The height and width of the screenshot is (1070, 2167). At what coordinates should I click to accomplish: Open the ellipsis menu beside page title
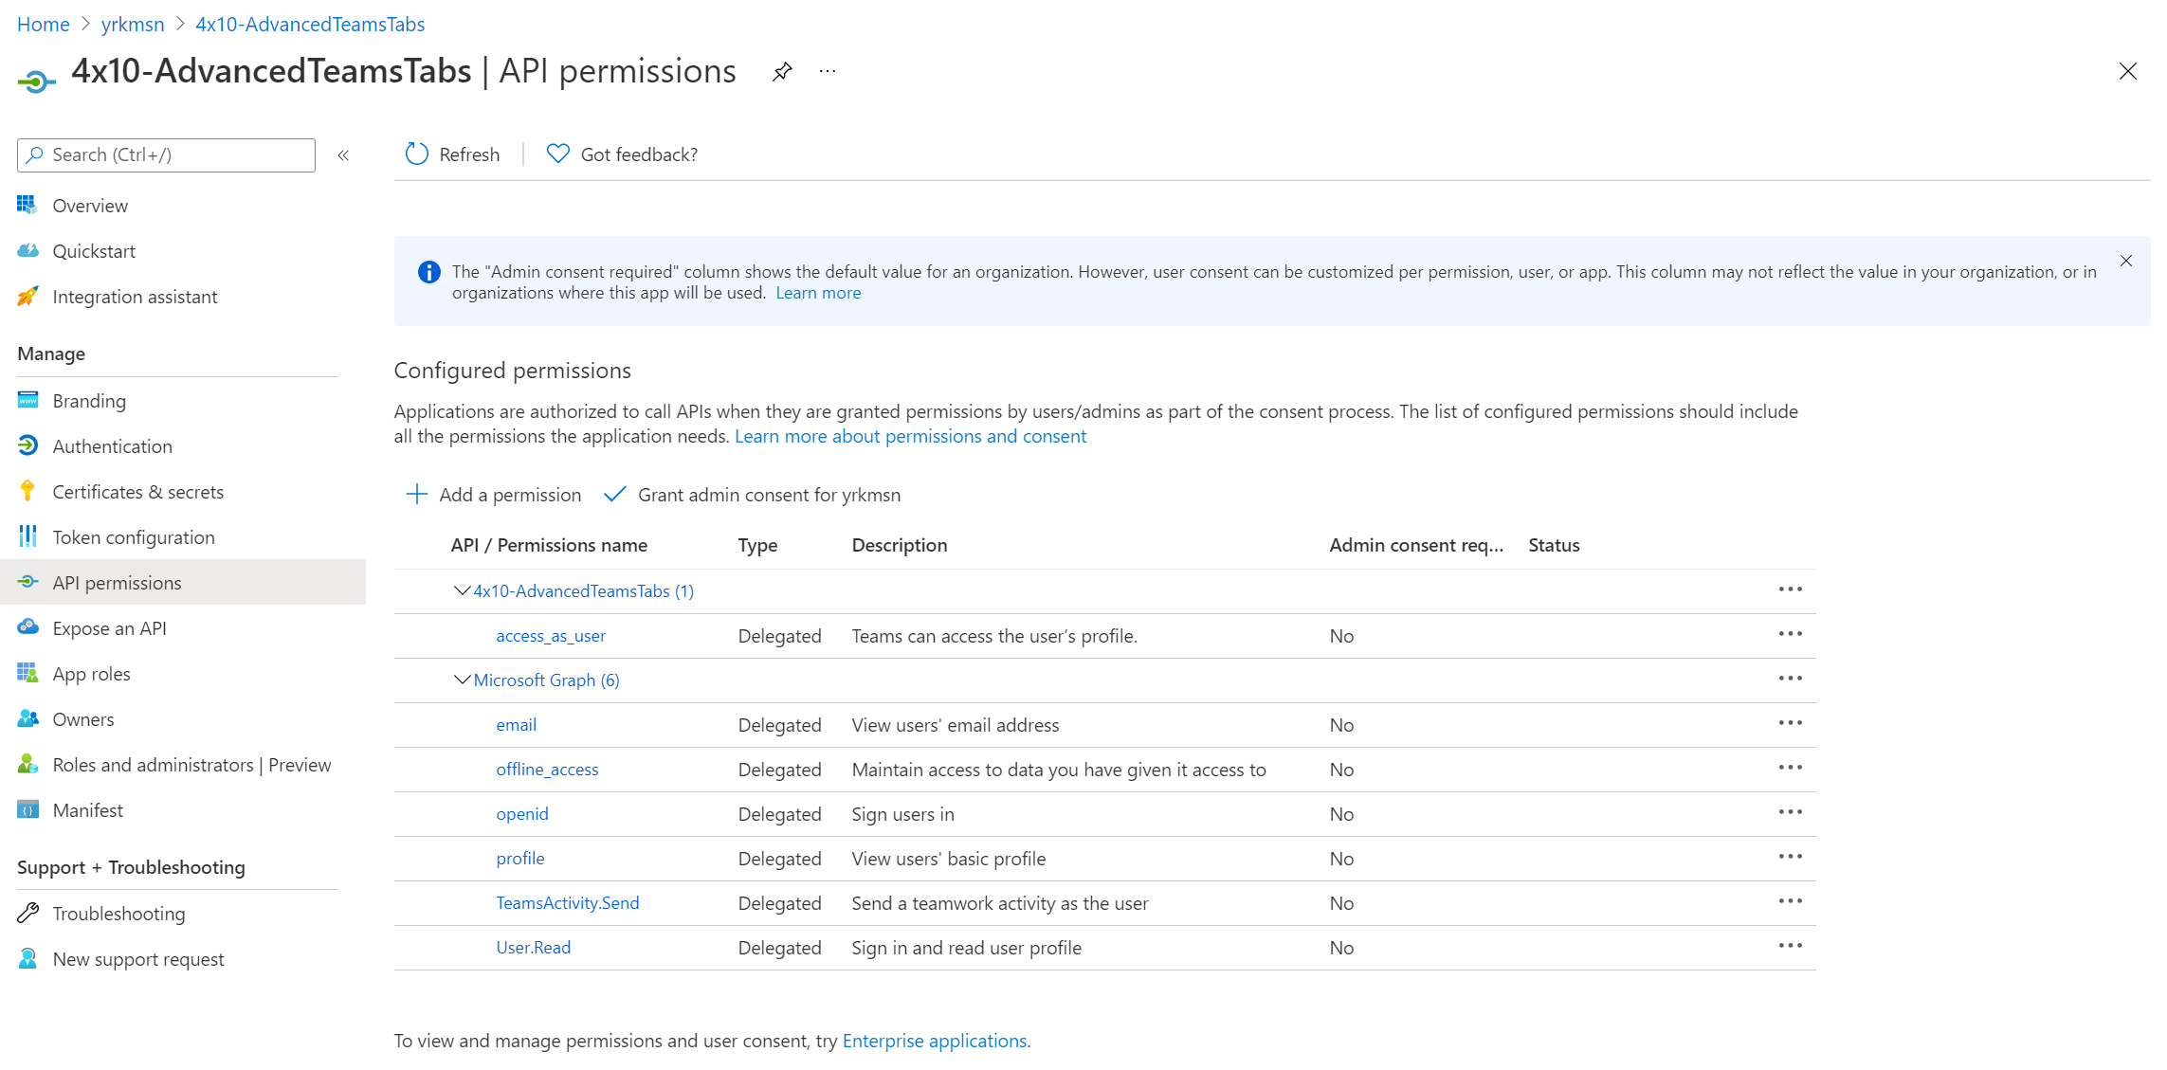[x=828, y=72]
